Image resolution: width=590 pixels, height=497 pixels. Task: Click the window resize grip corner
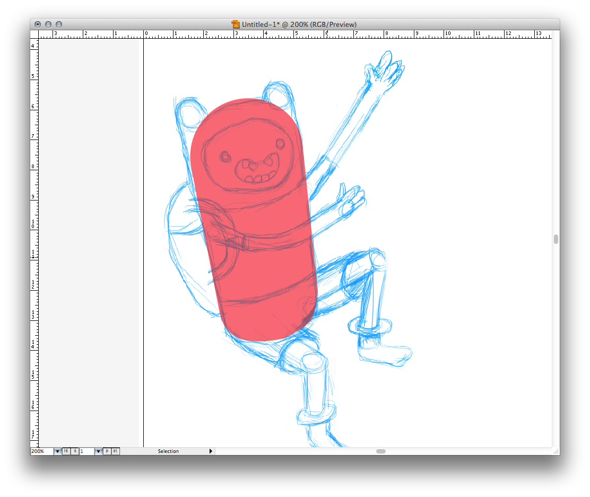pos(556,451)
